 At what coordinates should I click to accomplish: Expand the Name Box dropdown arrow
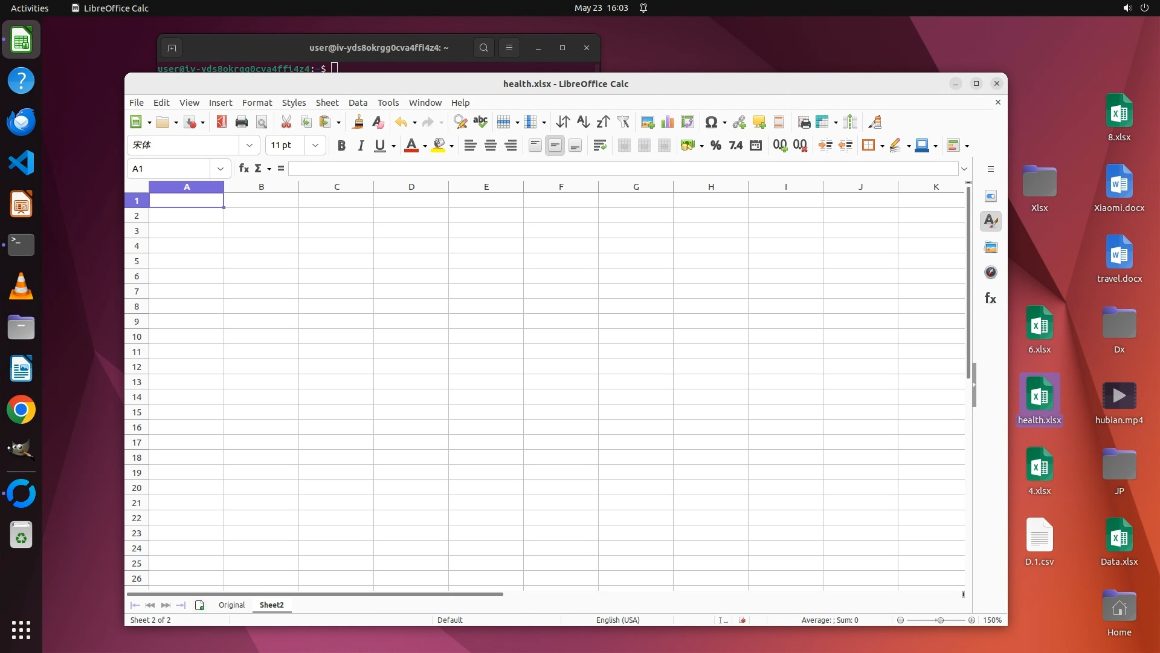click(221, 169)
